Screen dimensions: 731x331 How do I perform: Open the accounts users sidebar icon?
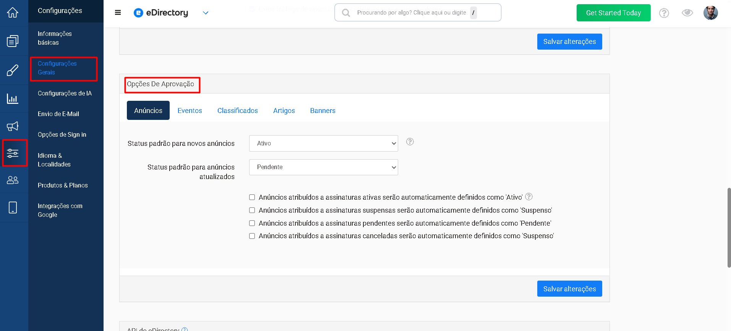click(13, 180)
